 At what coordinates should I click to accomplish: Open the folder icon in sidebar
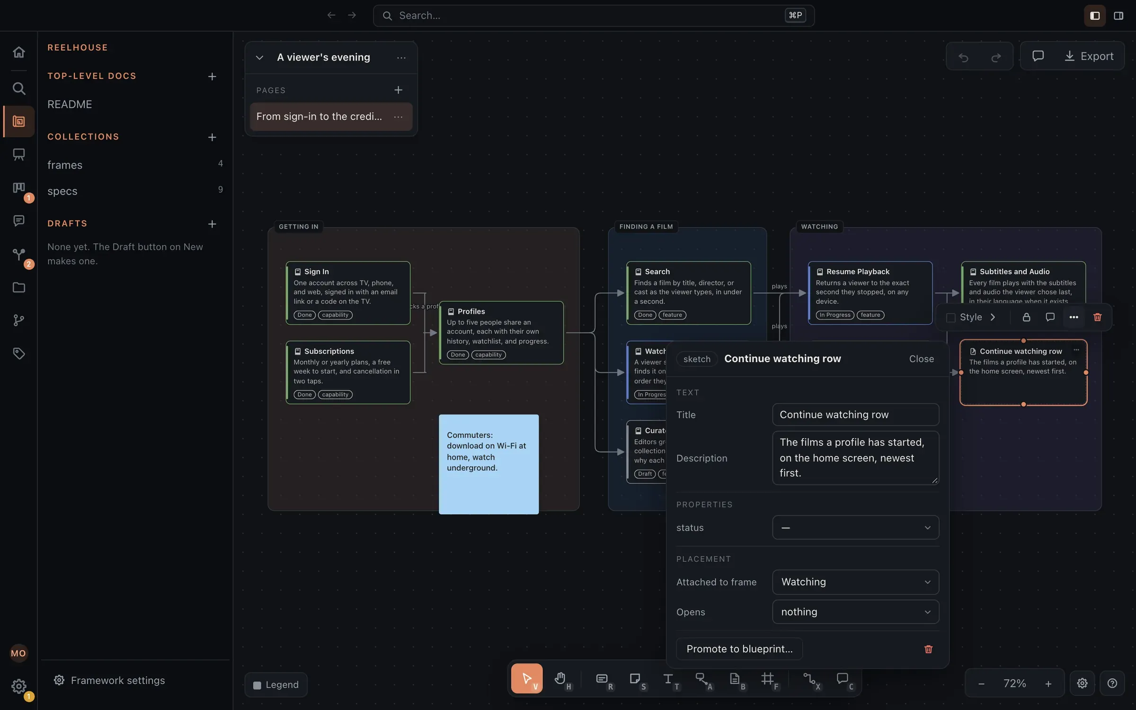click(x=18, y=287)
